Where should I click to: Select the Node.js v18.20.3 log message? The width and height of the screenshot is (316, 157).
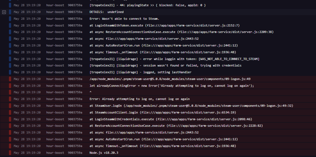click(x=104, y=153)
